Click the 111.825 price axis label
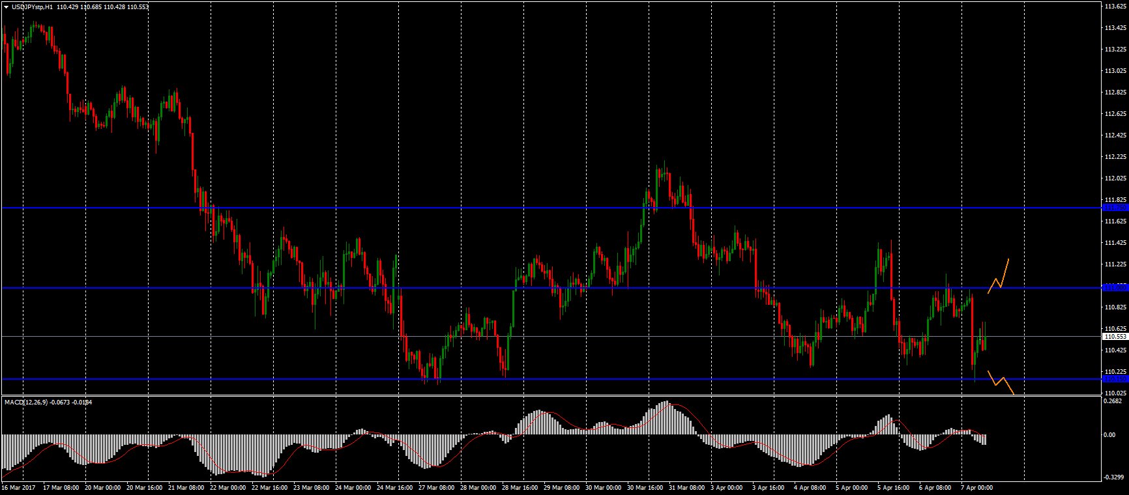The height and width of the screenshot is (495, 1129). tap(1116, 200)
